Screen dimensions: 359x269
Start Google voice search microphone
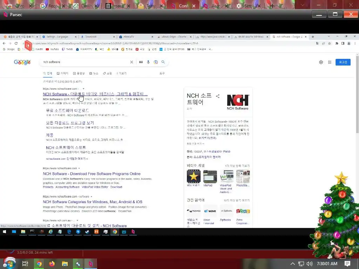[x=148, y=62]
